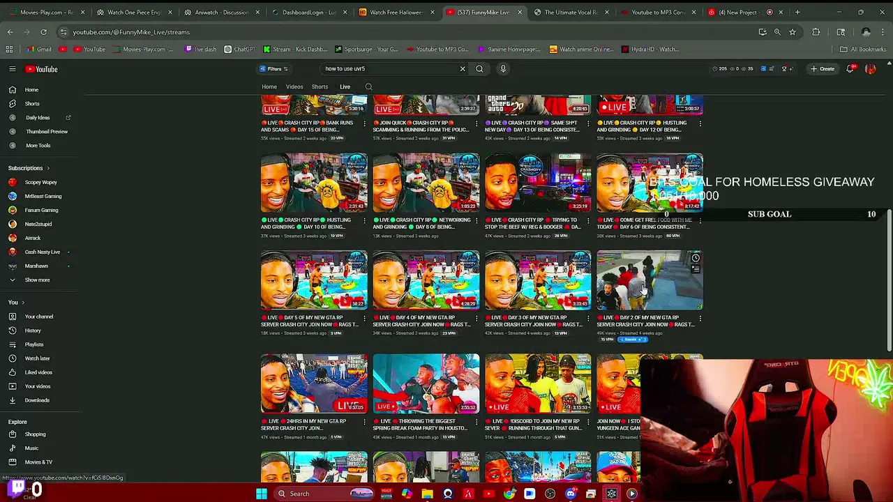Open More Tools in the sidebar
Screen dimensions: 893x502
pyautogui.click(x=38, y=146)
